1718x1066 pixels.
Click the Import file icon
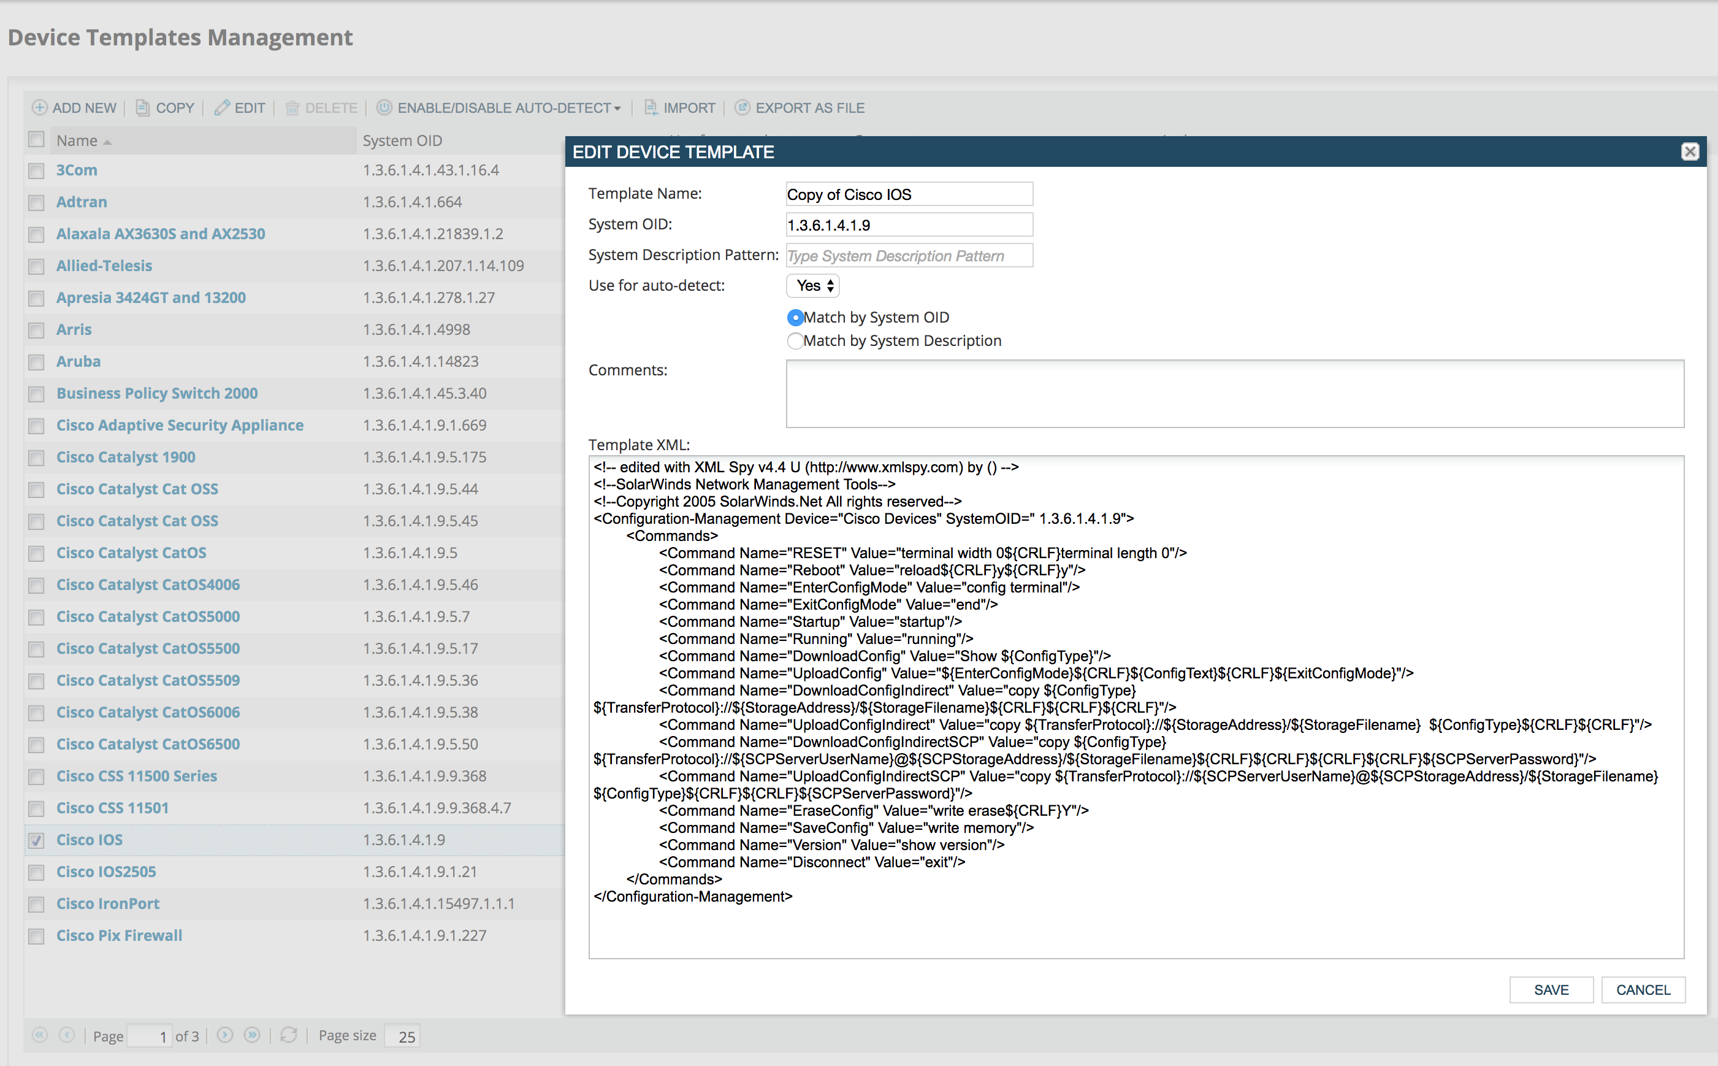click(x=651, y=108)
